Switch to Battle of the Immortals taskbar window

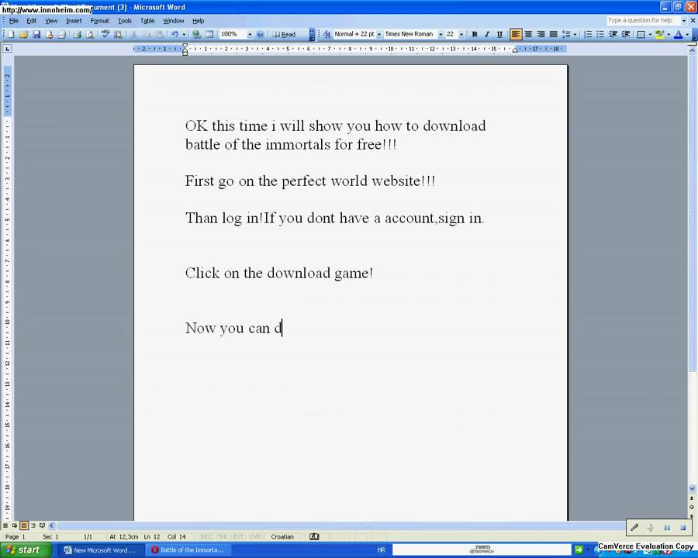[x=188, y=550]
